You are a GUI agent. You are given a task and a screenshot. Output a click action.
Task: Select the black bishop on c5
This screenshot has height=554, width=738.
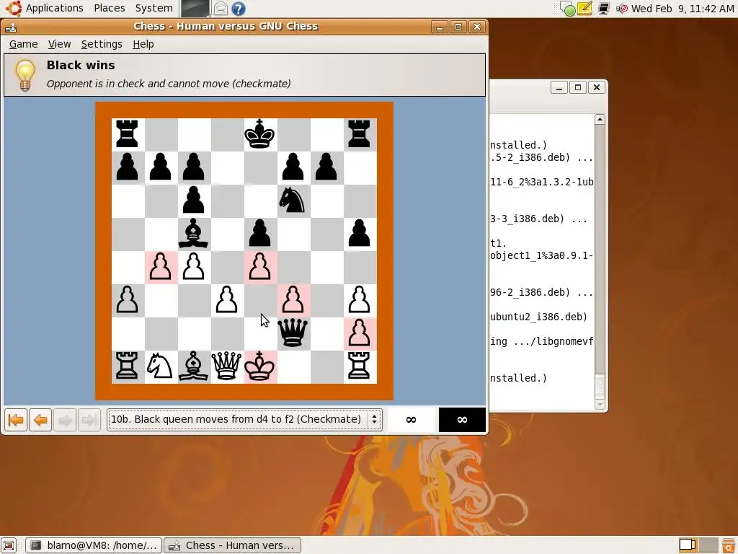coord(193,234)
